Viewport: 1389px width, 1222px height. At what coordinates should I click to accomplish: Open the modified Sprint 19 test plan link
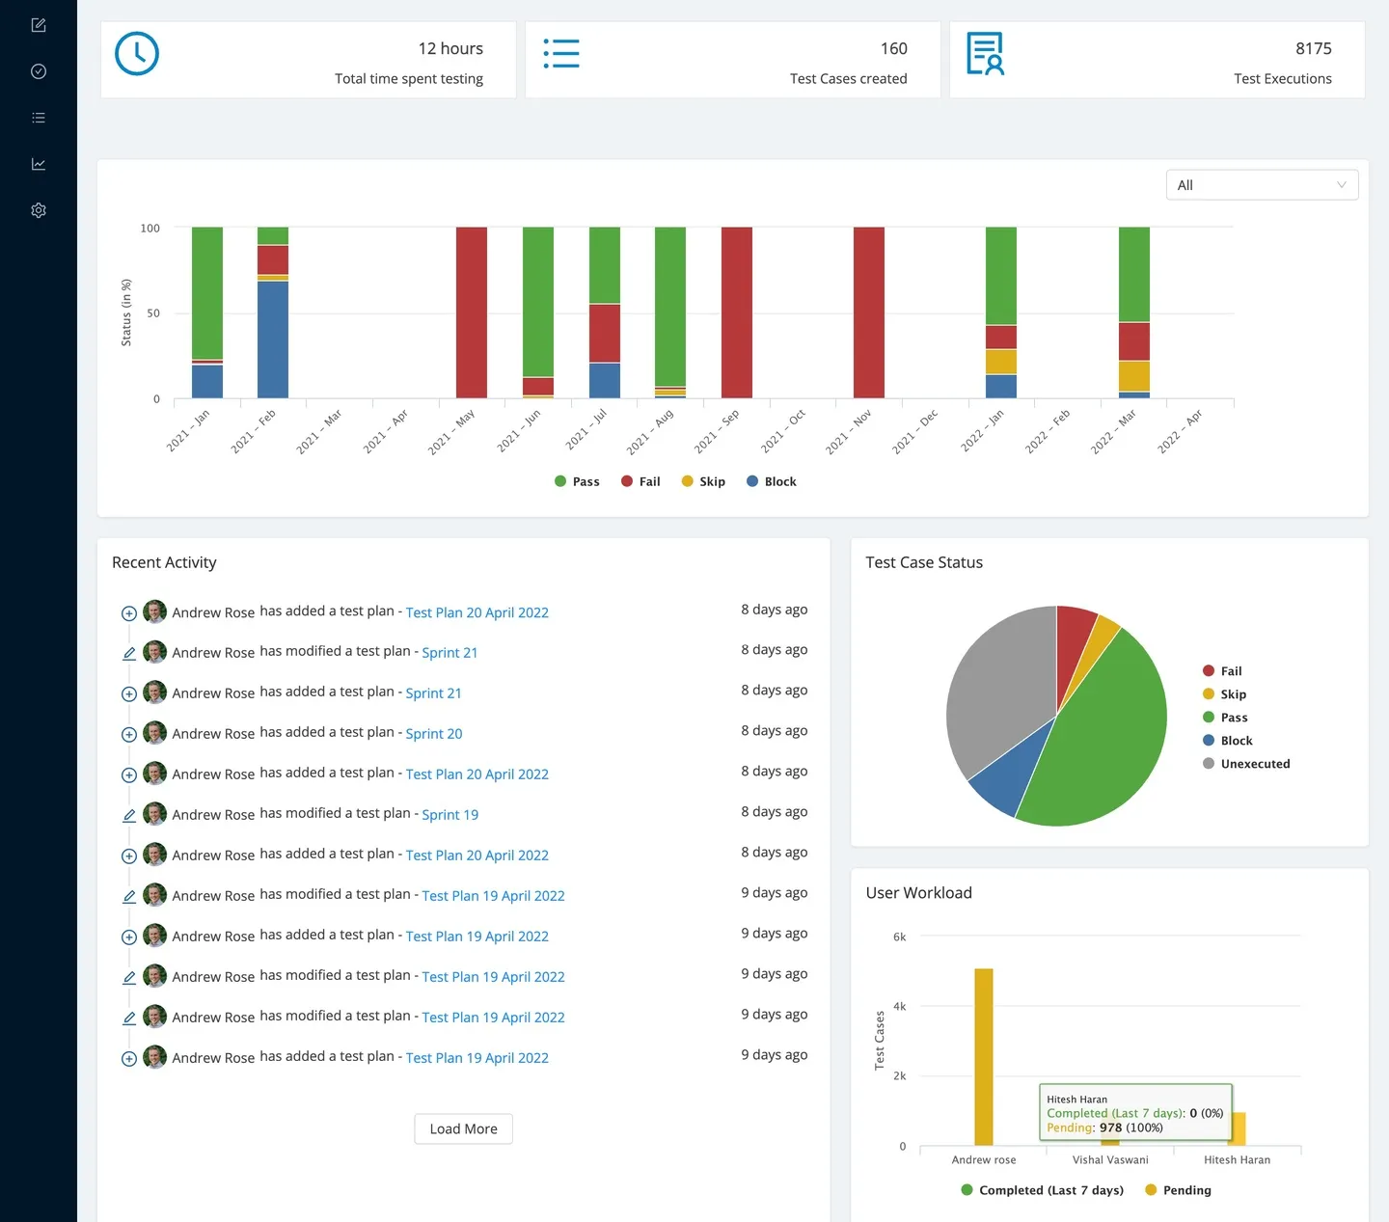449,815
